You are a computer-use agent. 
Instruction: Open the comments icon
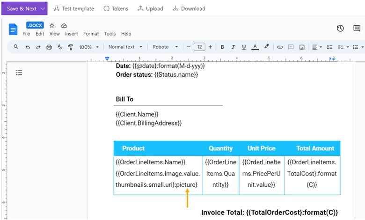click(357, 29)
